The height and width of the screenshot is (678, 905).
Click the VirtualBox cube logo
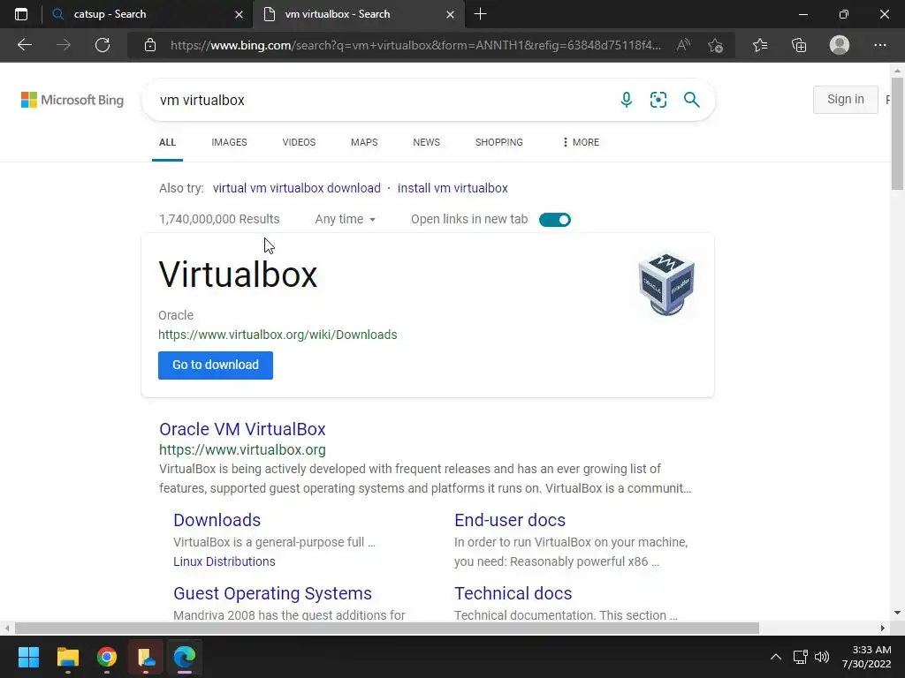666,283
